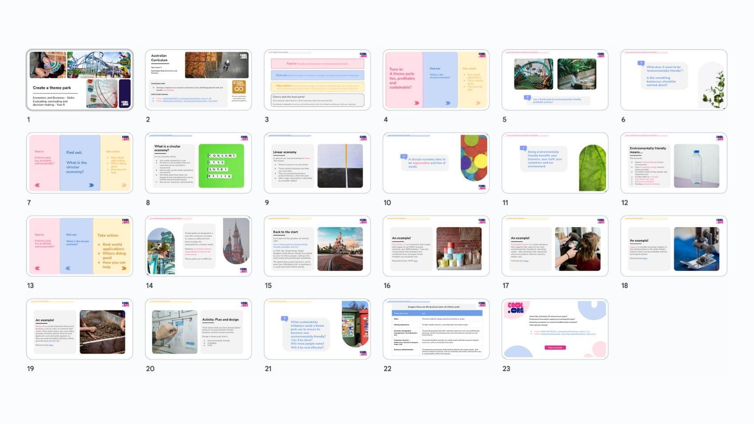Select the 'Linear economy' slide thumbnail
754x424 pixels.
317,163
